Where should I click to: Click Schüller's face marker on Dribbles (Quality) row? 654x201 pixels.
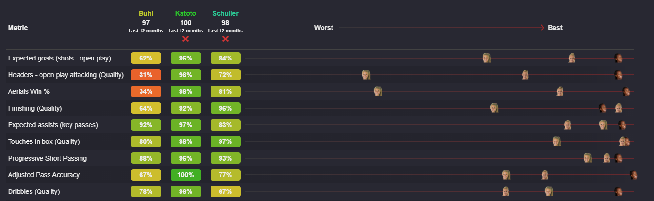pos(506,191)
